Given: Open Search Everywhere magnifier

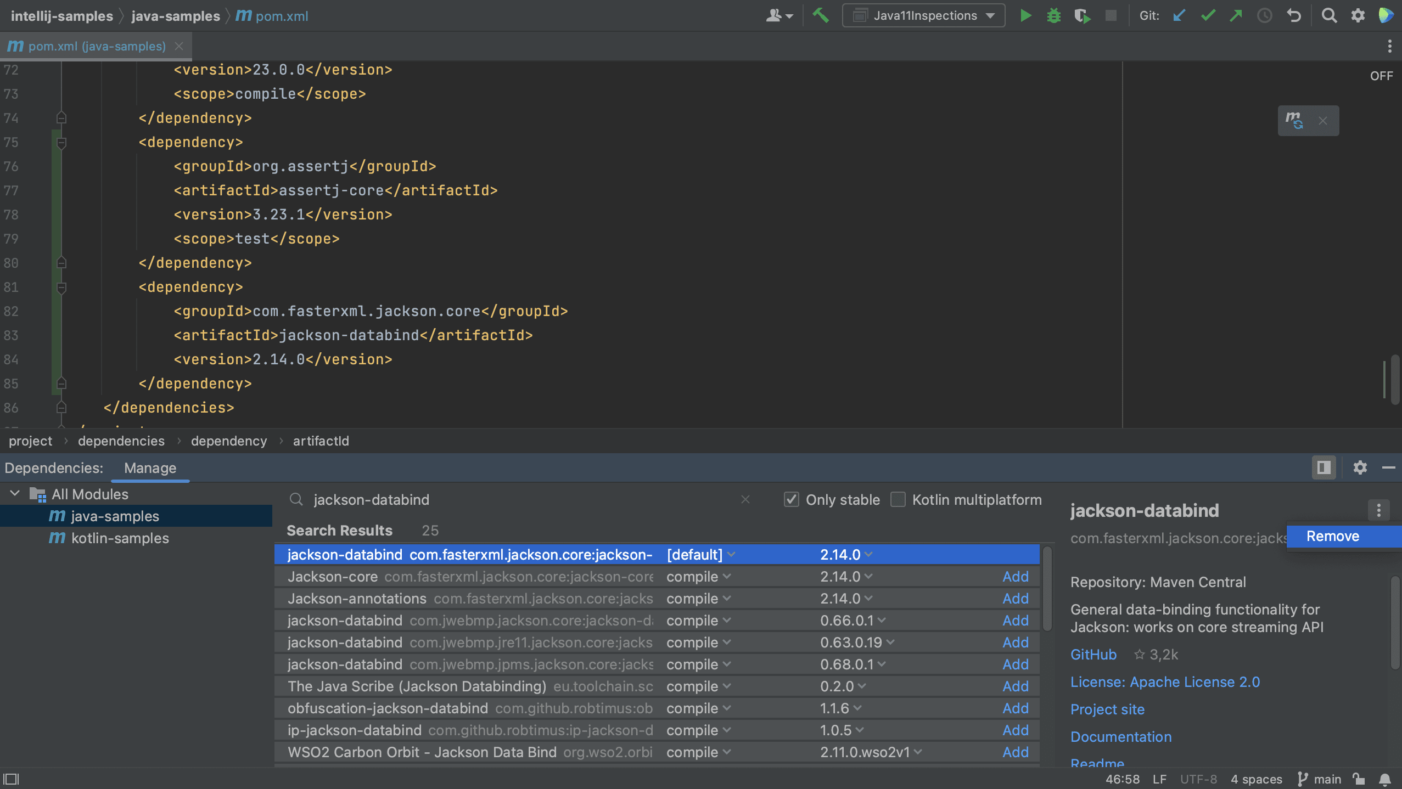Looking at the screenshot, I should [1329, 15].
